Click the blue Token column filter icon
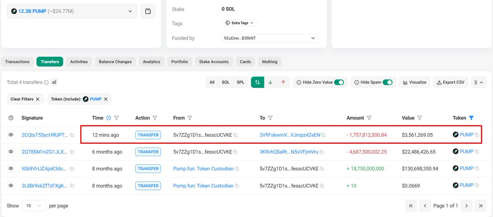493x217 pixels. [471, 118]
